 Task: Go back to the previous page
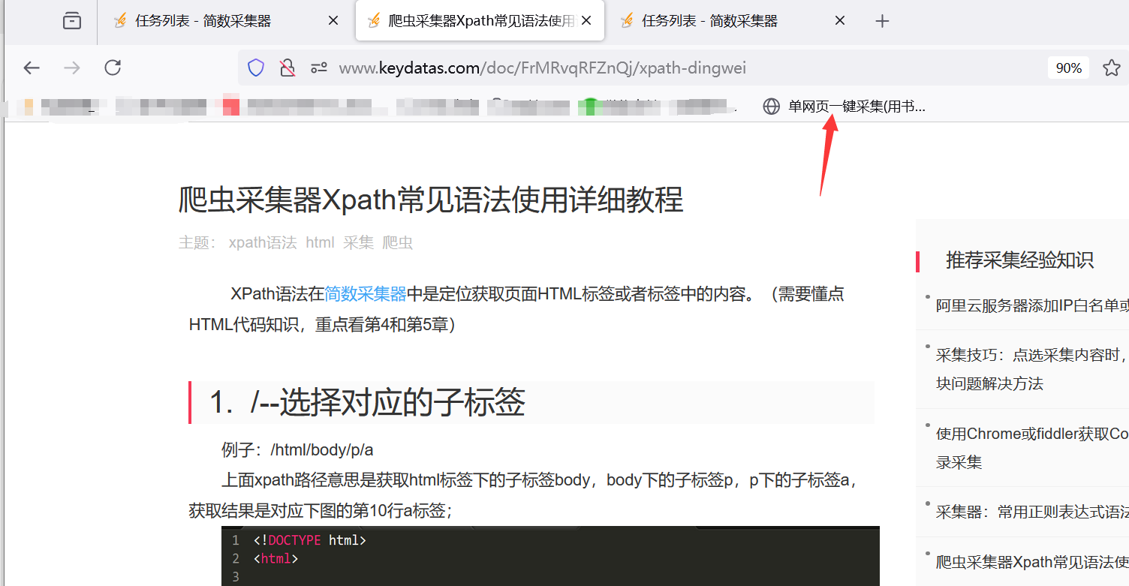coord(32,68)
